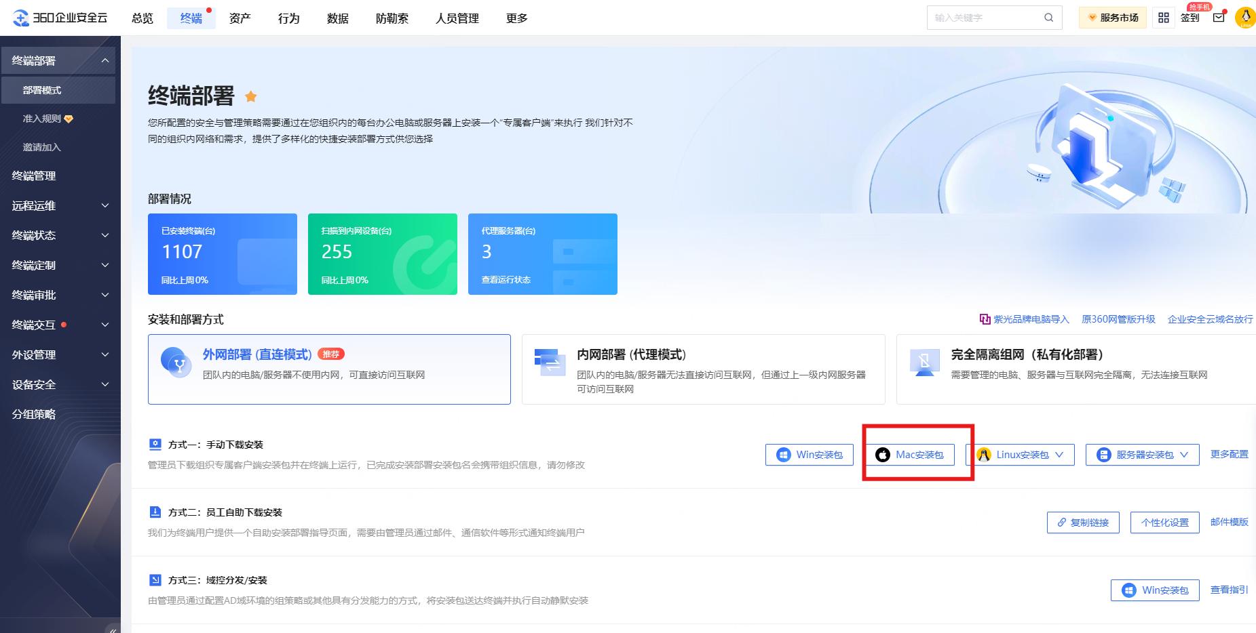Collapse the sidebar with double-arrow icon
The height and width of the screenshot is (633, 1256).
(x=113, y=630)
